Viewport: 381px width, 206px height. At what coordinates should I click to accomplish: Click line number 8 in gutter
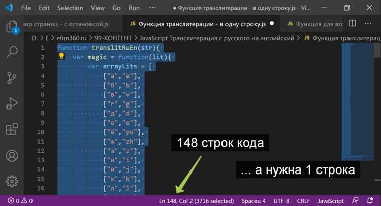[43, 113]
